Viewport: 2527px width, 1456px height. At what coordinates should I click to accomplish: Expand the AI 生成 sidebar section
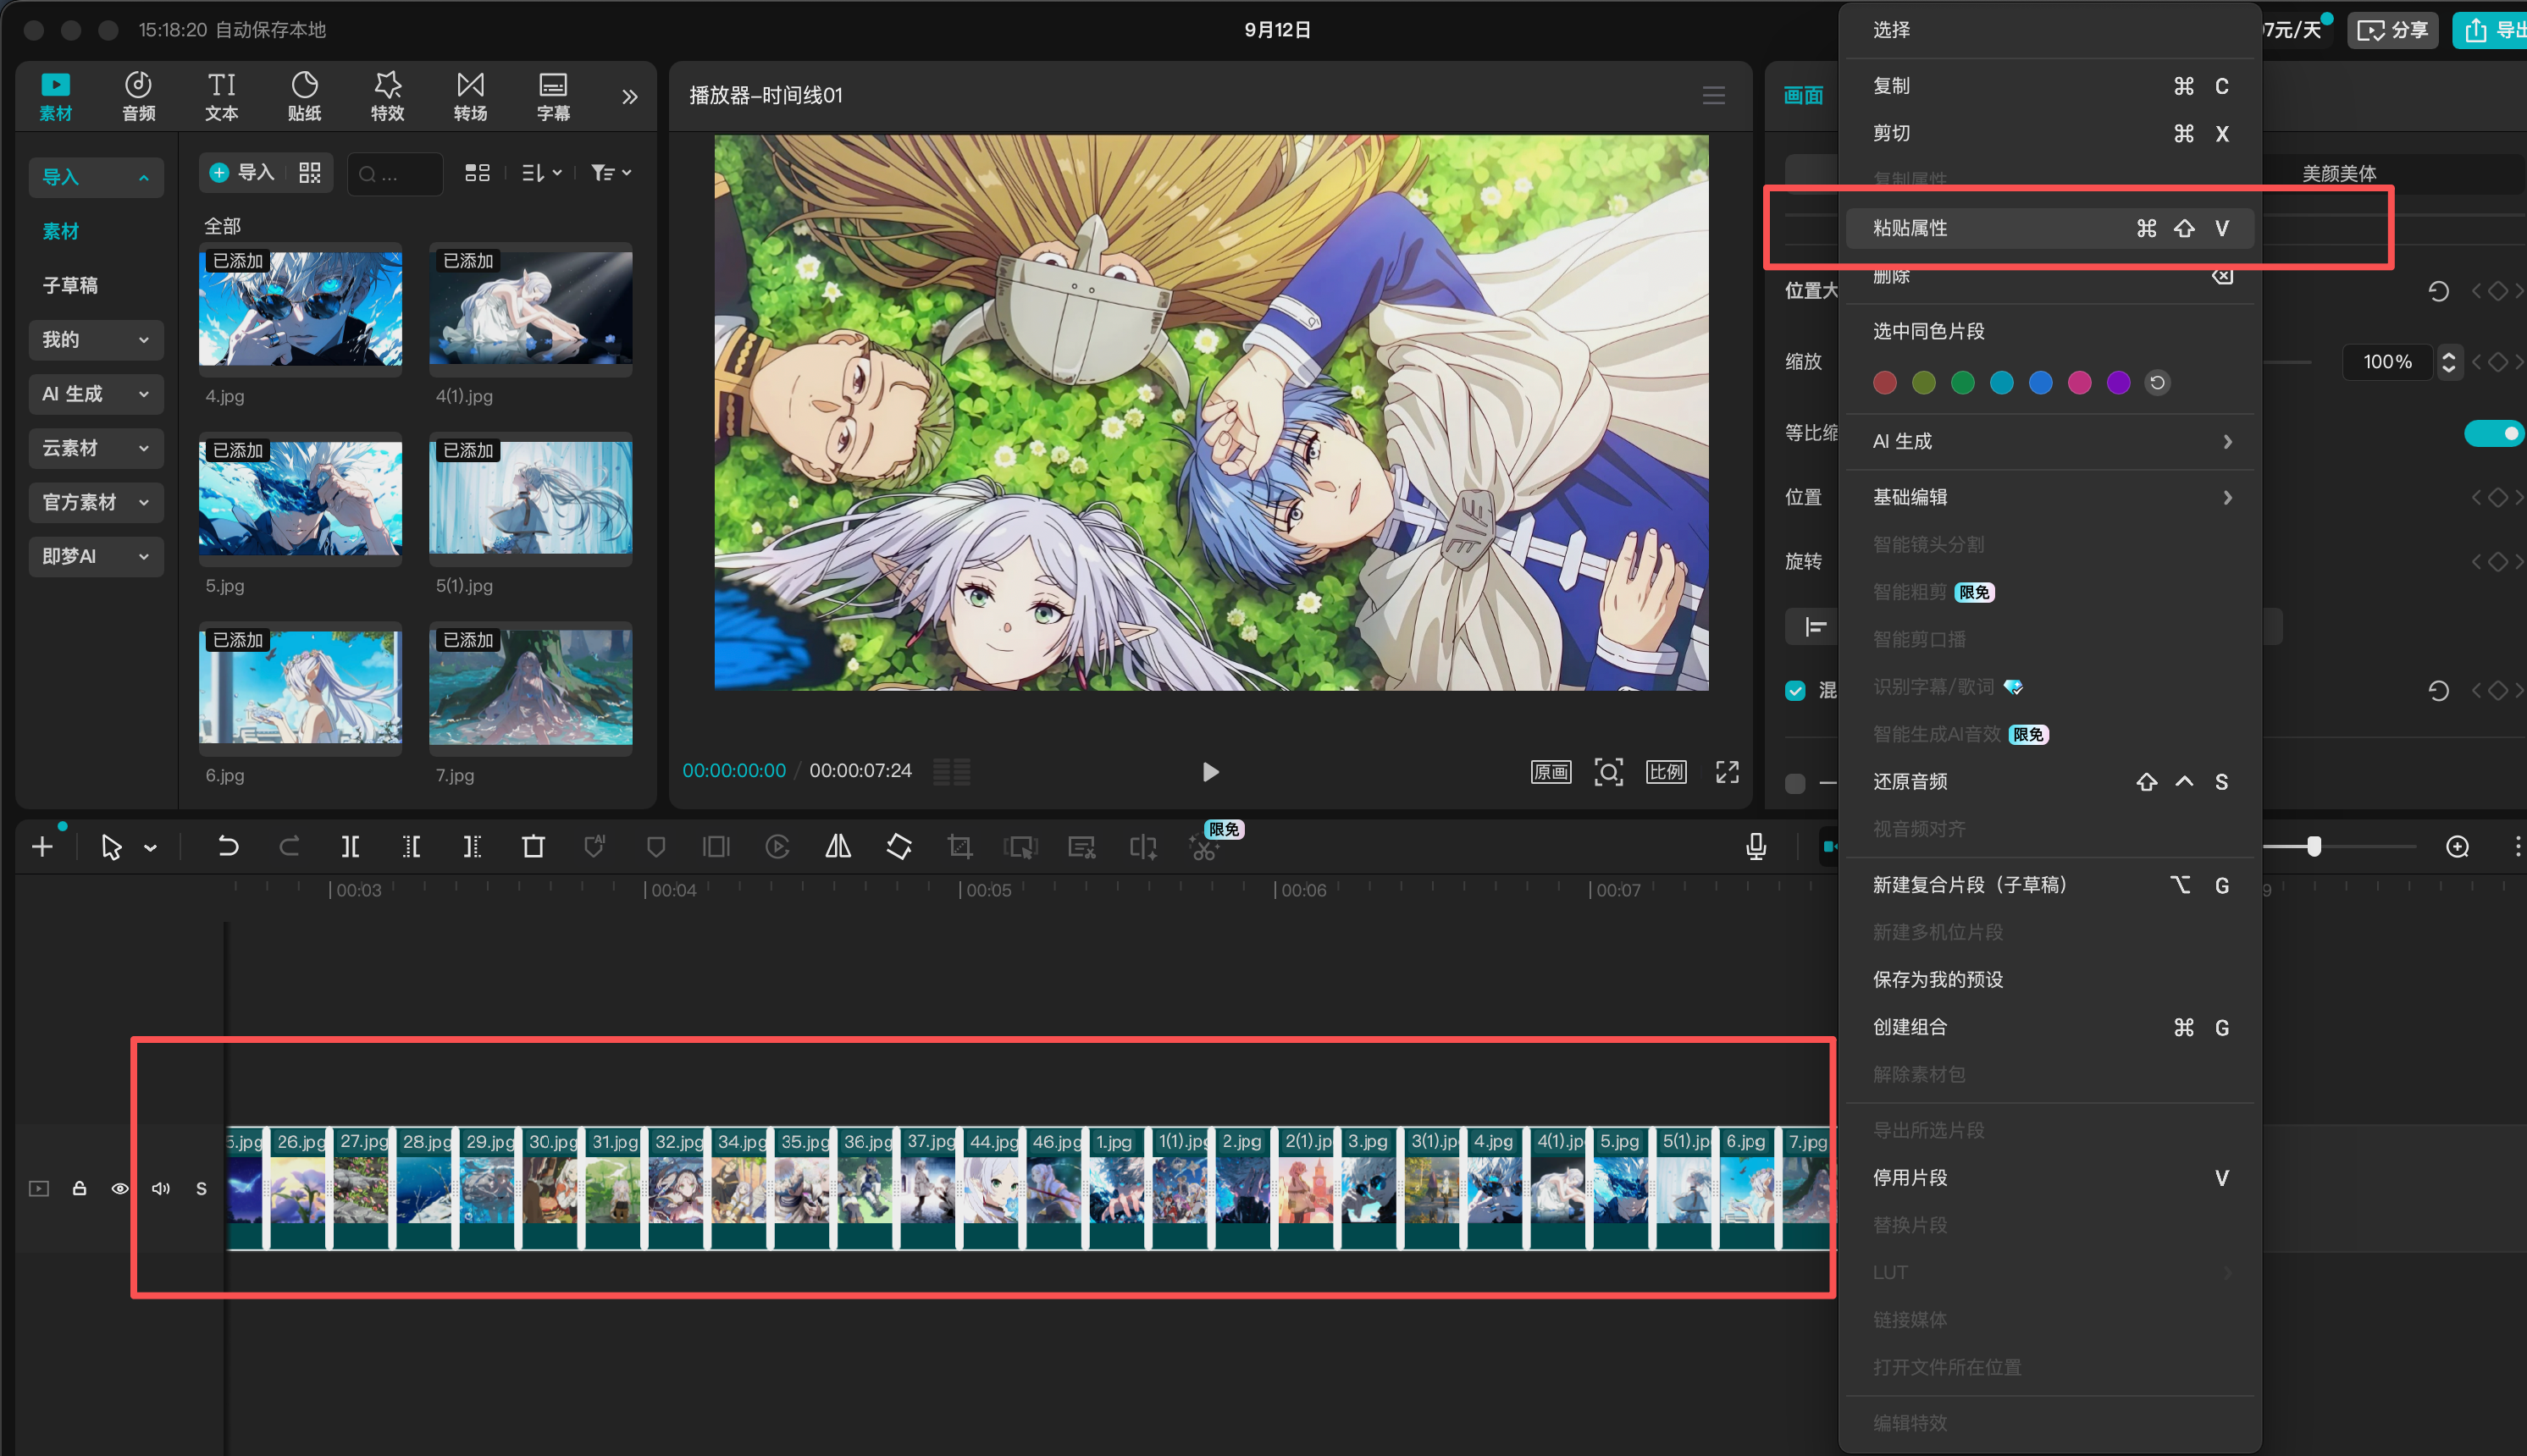[x=96, y=394]
